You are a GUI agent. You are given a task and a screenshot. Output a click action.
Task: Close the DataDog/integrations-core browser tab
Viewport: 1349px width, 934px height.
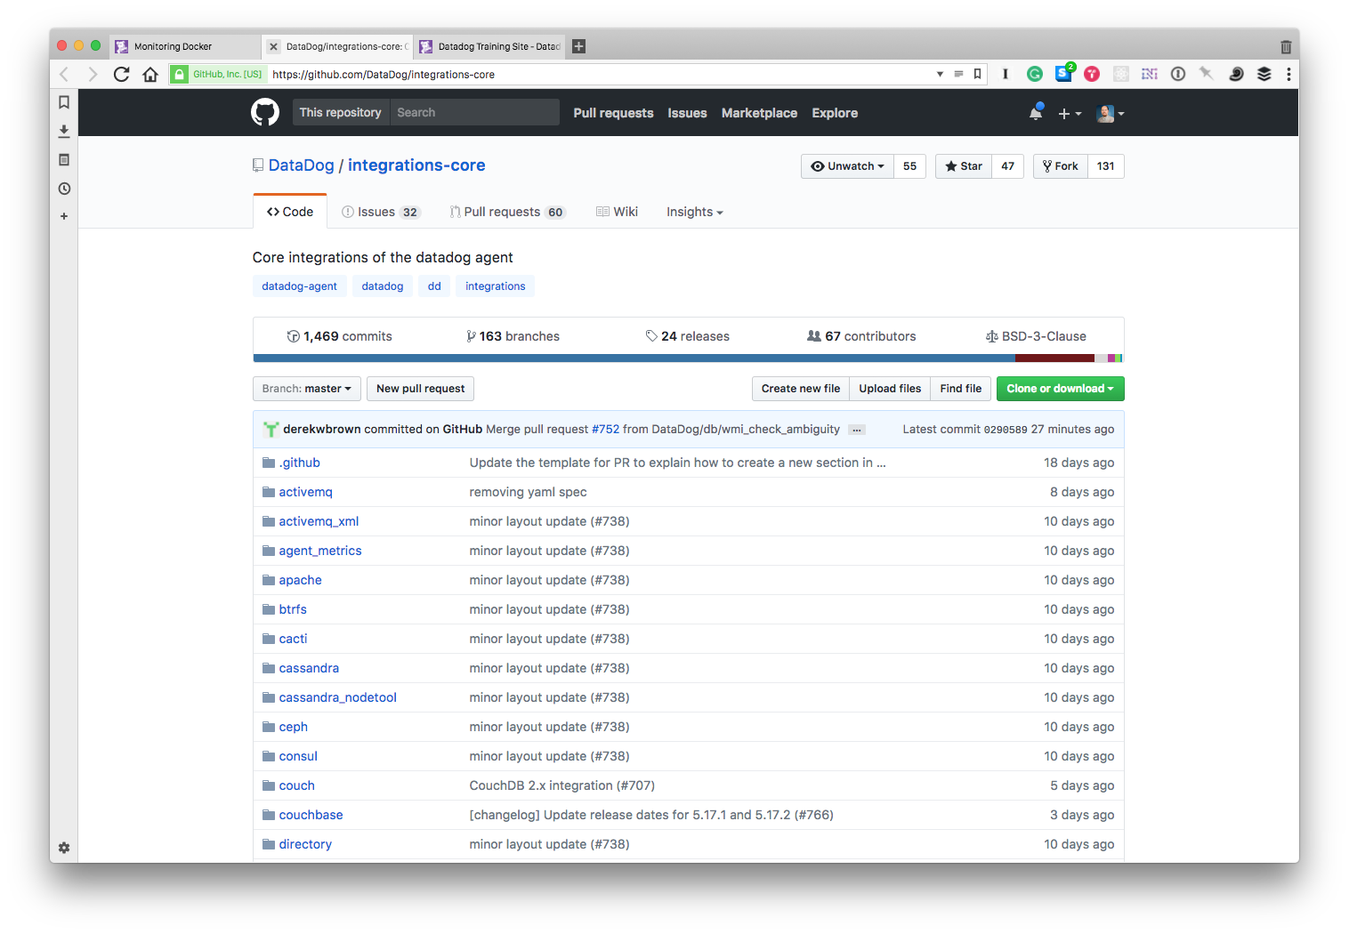pyautogui.click(x=274, y=47)
